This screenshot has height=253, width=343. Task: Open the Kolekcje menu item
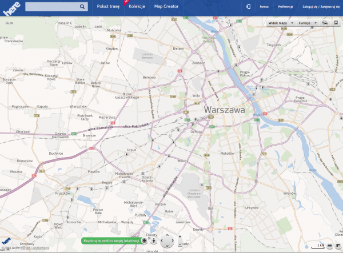coord(137,7)
